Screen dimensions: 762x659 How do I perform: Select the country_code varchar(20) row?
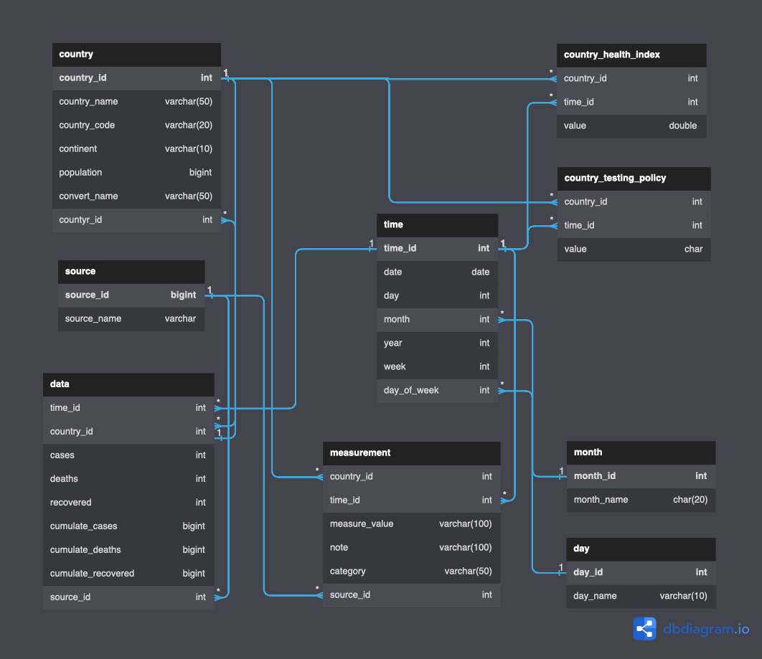coord(136,125)
